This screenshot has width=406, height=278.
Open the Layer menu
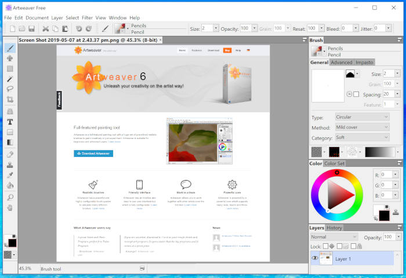pos(57,17)
